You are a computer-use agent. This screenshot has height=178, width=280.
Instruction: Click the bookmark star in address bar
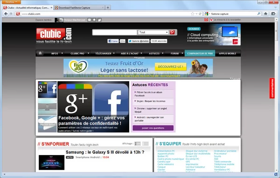(192, 14)
